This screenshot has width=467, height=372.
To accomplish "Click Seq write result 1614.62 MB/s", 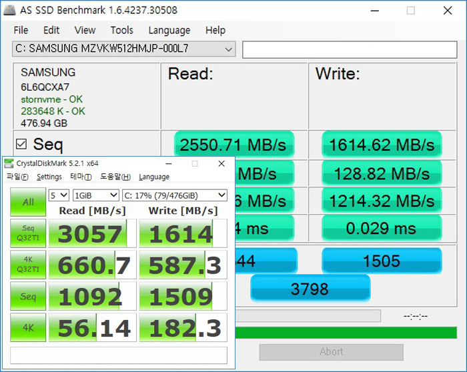I will pyautogui.click(x=382, y=145).
